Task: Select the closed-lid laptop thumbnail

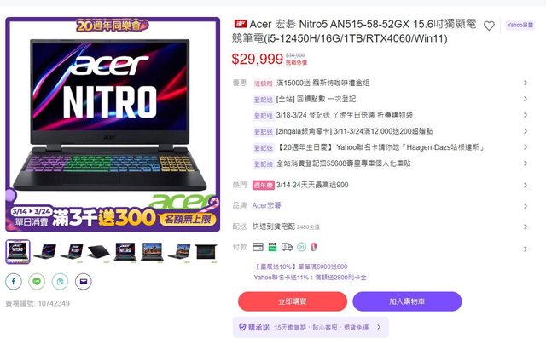Action: click(x=99, y=251)
